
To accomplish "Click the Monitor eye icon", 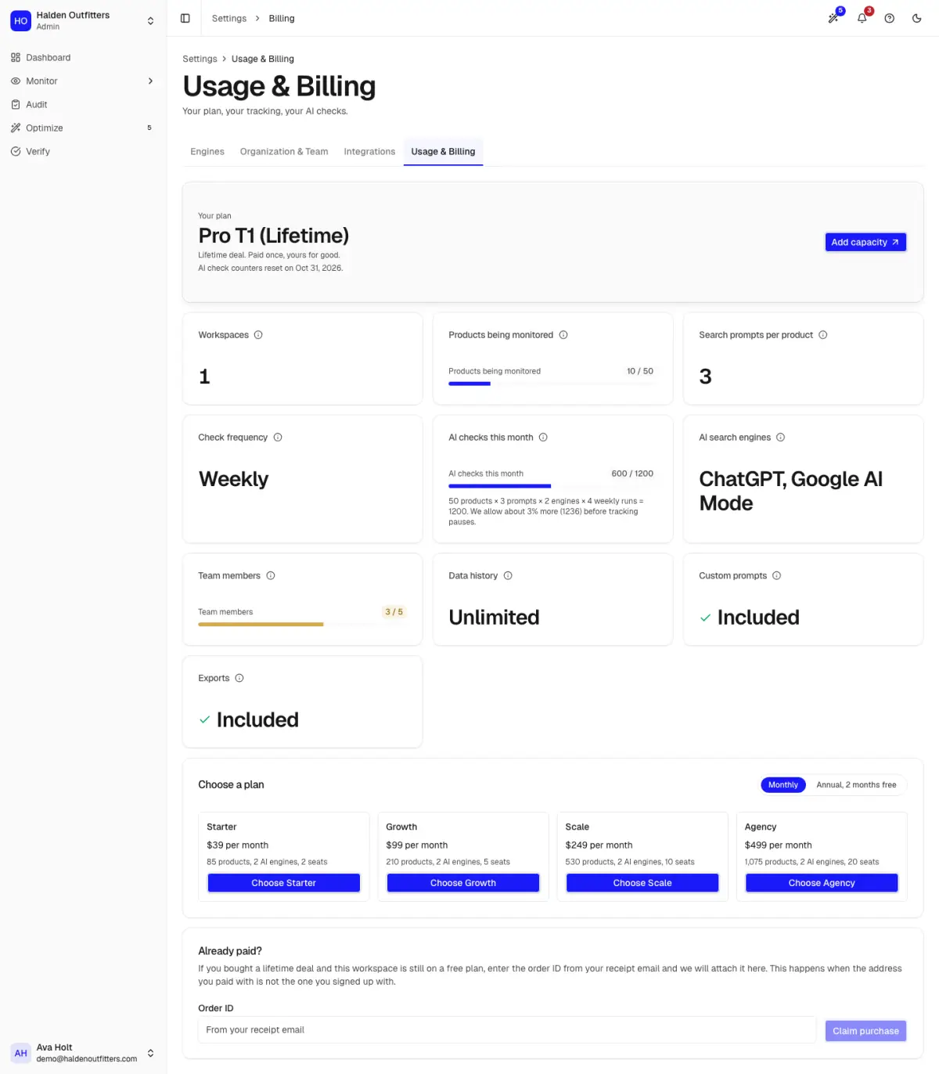I will [x=16, y=81].
